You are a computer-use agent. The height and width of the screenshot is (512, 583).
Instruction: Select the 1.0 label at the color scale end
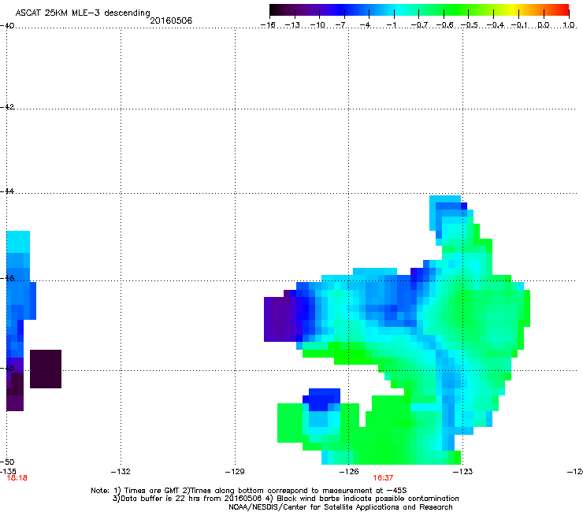[x=569, y=25]
